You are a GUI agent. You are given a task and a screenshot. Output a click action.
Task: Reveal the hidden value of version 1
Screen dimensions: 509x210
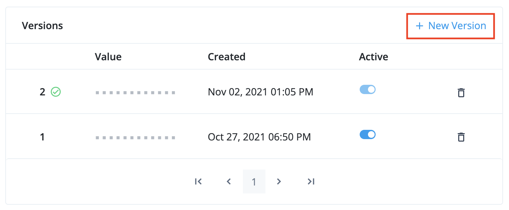point(135,137)
